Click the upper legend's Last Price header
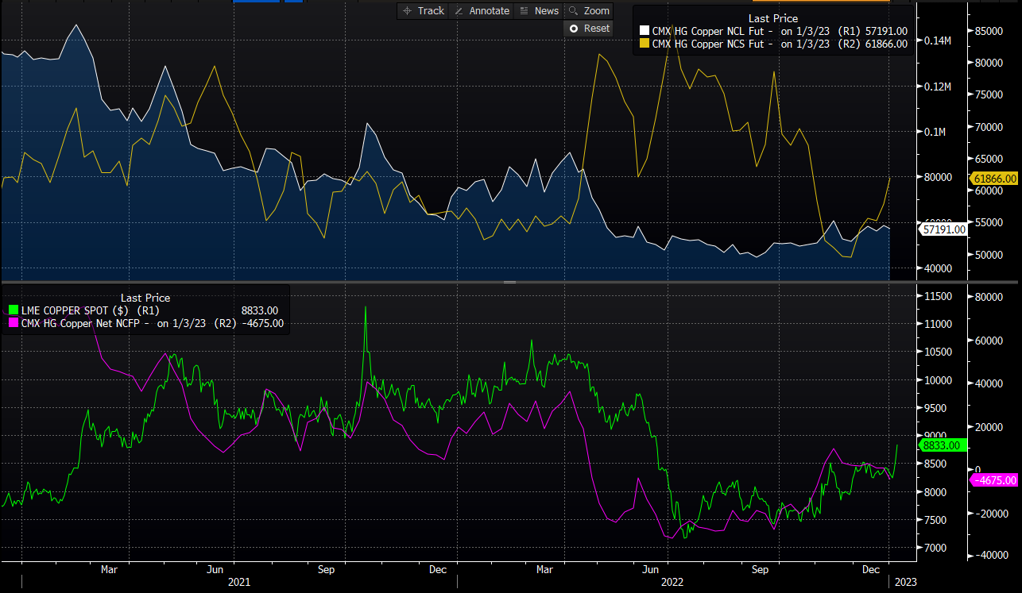The image size is (1022, 593). (x=772, y=18)
